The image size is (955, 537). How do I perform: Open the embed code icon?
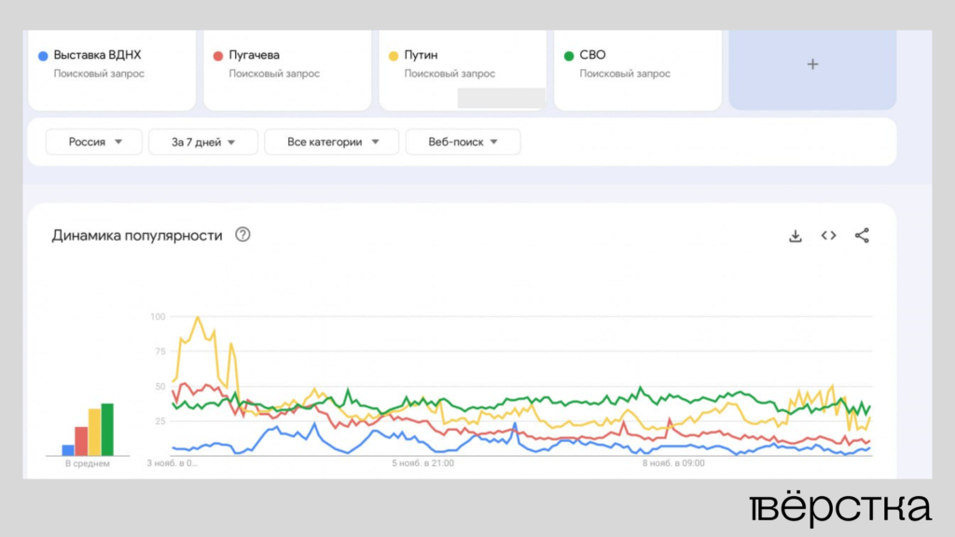click(x=828, y=236)
